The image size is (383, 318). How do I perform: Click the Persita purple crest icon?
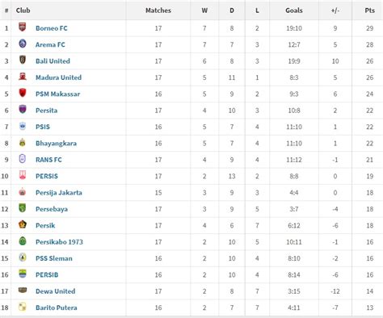click(23, 109)
